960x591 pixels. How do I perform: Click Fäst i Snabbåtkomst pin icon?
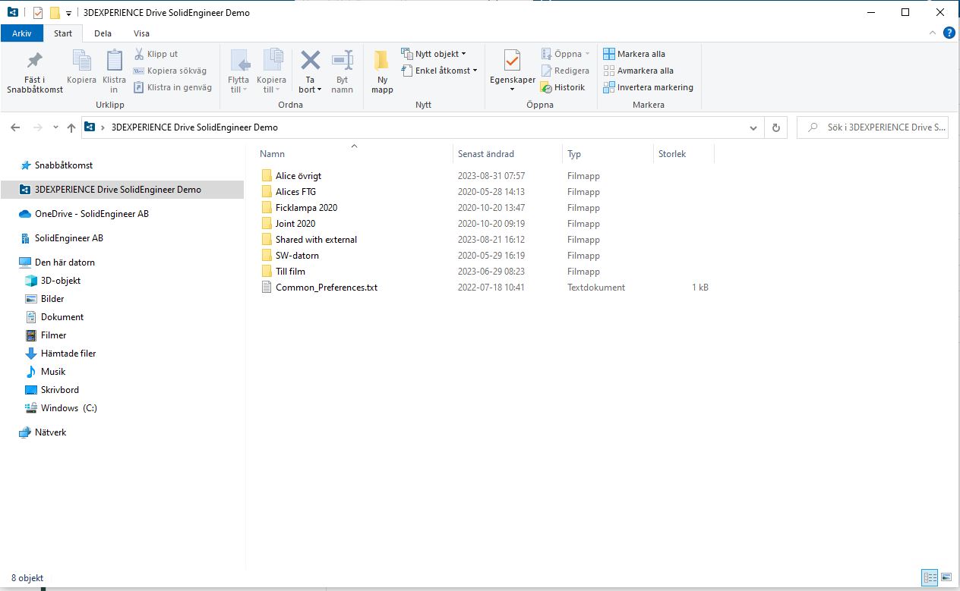click(34, 61)
